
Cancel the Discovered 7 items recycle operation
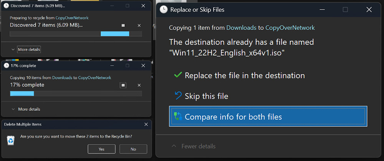[139, 25]
